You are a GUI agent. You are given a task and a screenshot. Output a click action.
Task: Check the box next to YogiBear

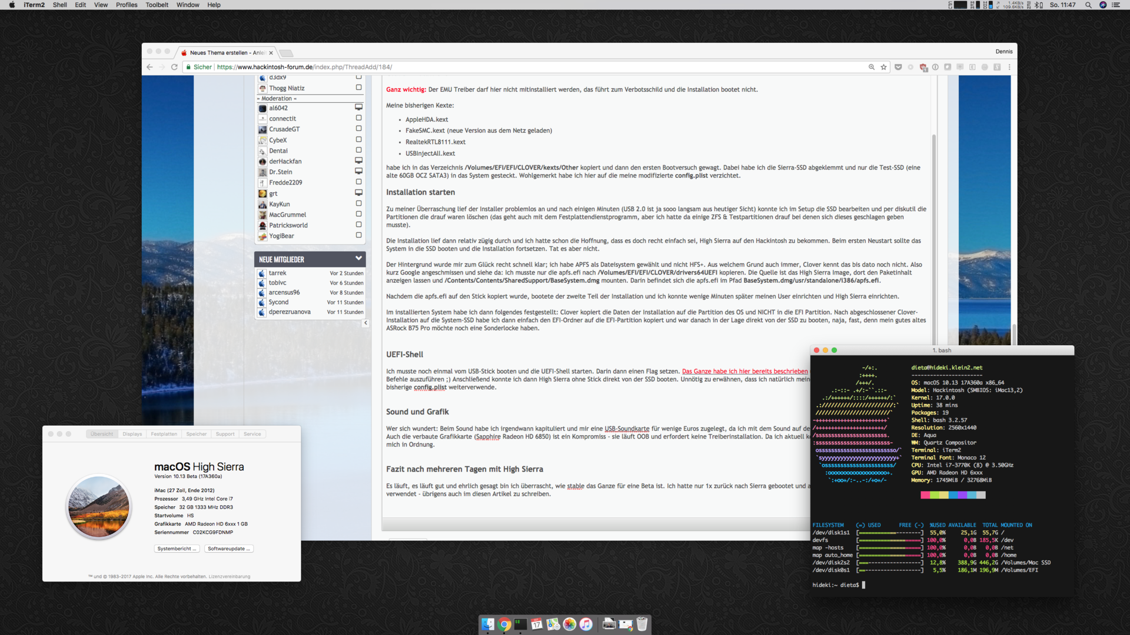click(x=358, y=235)
